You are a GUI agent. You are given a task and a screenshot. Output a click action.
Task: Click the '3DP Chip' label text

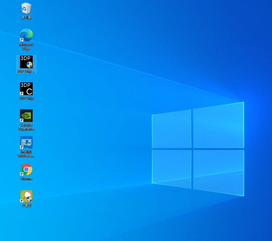click(26, 98)
